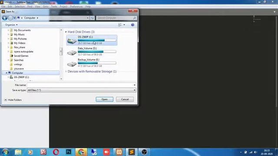Open Sublime Text tab list dropdown arrow
Image resolution: width=278 pixels, height=156 pixels.
275,12
